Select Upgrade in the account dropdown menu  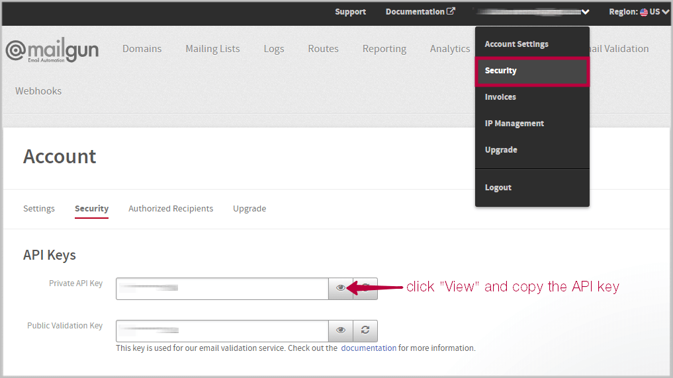tap(501, 150)
